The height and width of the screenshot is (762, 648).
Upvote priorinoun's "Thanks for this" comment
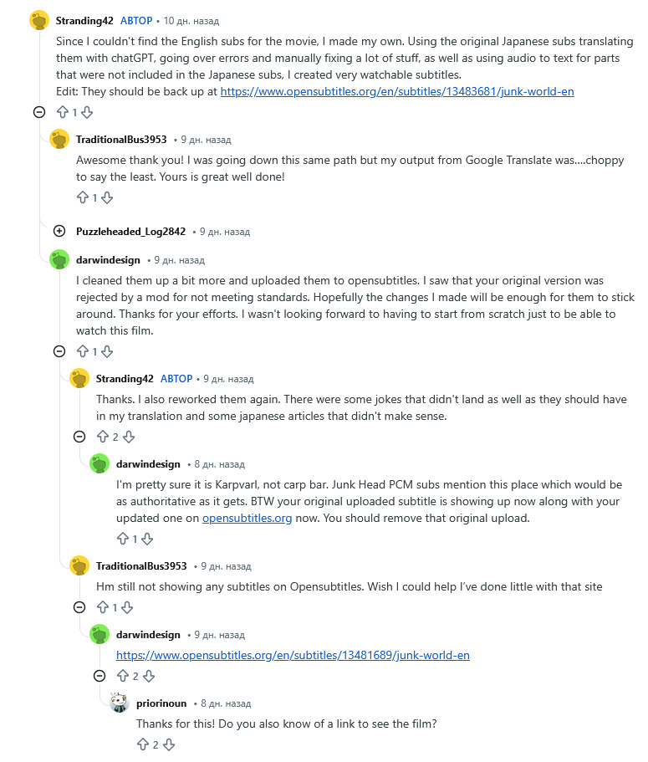(142, 744)
